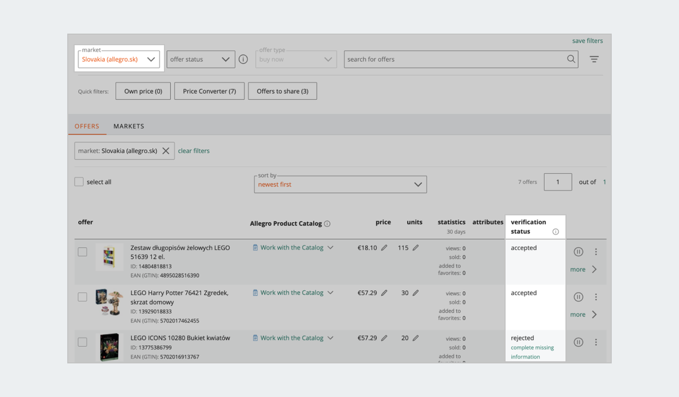This screenshot has height=397, width=679.
Task: Open the LEGO Harry Potter 76421 Zgredek title
Action: point(179,297)
